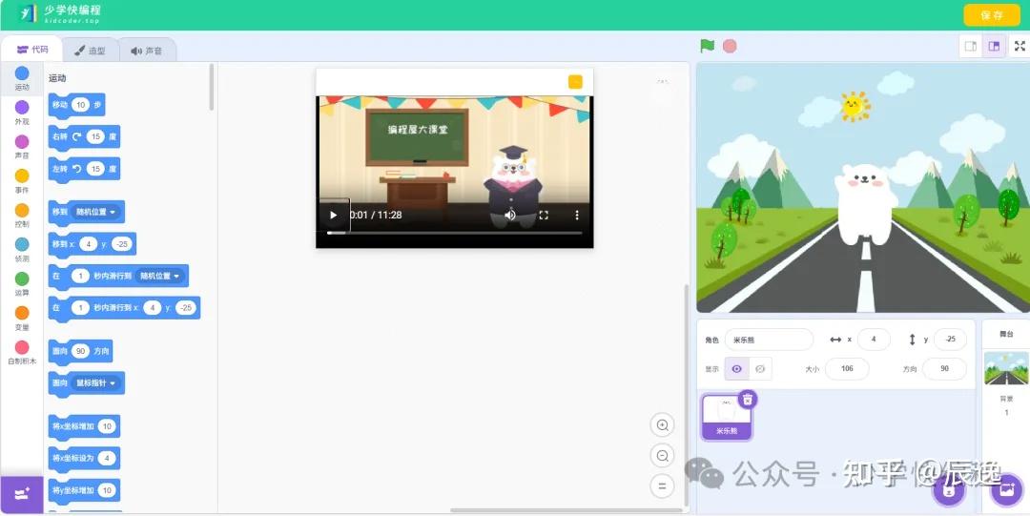Screen dimensions: 1030x516
Task: Select the 侦测 sensing category
Action: click(x=22, y=250)
